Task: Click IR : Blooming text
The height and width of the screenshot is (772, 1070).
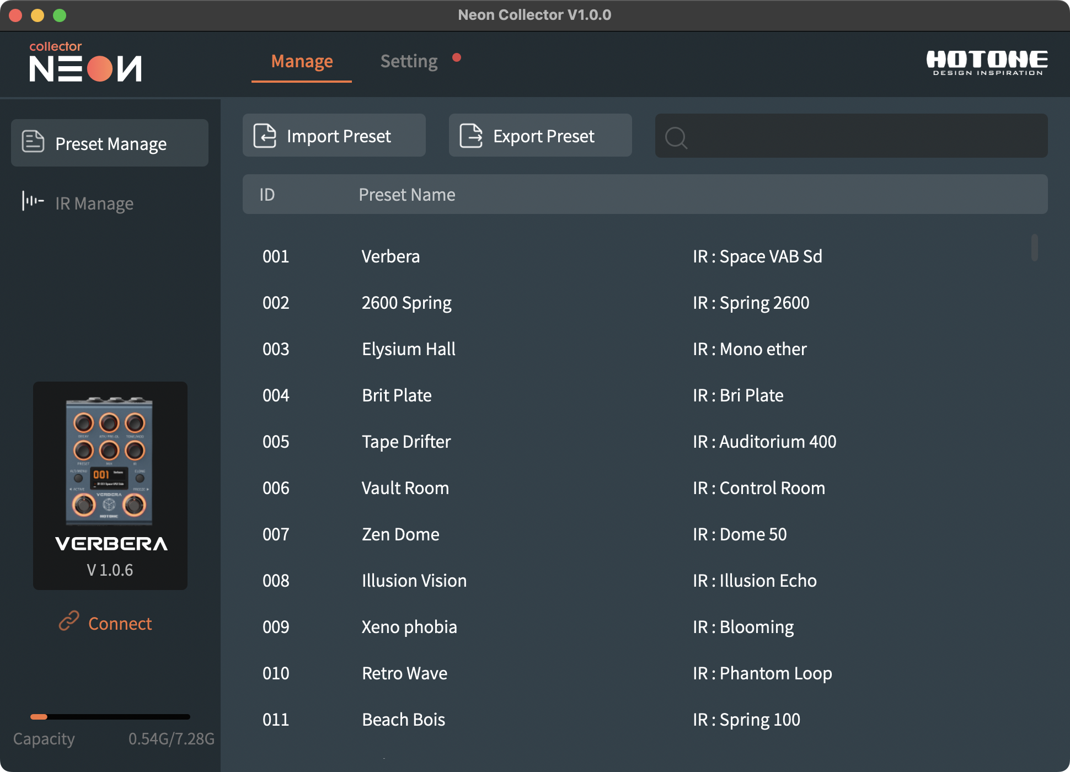Action: [743, 627]
